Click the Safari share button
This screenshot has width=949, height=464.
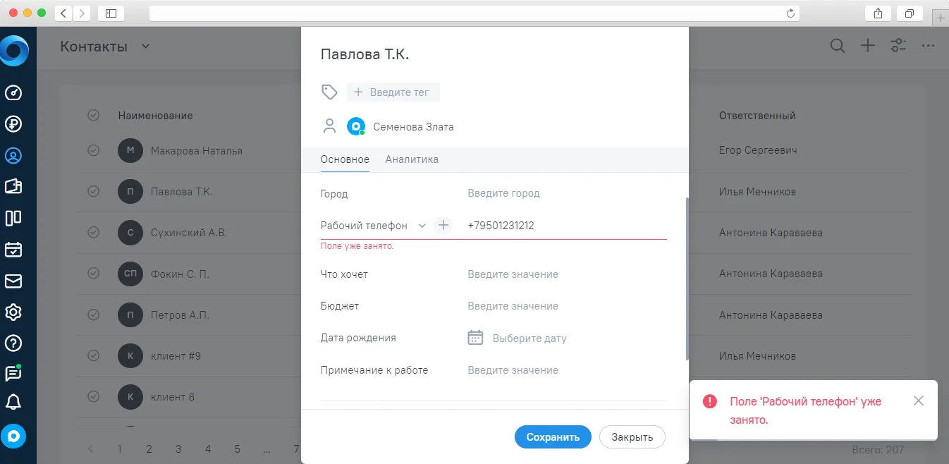pos(878,13)
